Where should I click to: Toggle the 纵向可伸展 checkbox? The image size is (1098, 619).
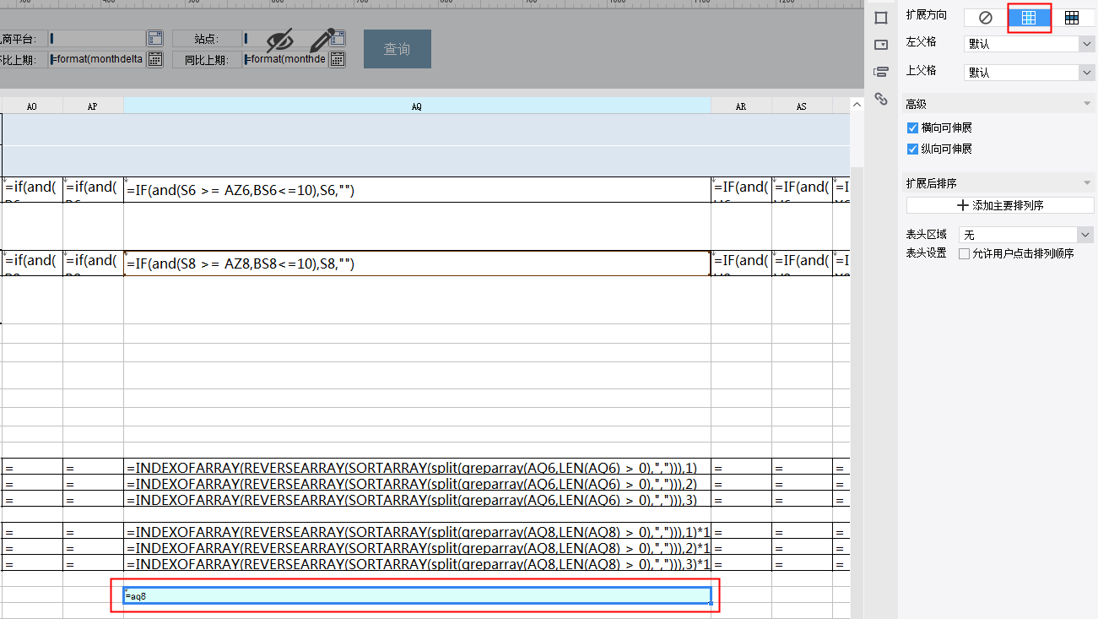point(912,149)
